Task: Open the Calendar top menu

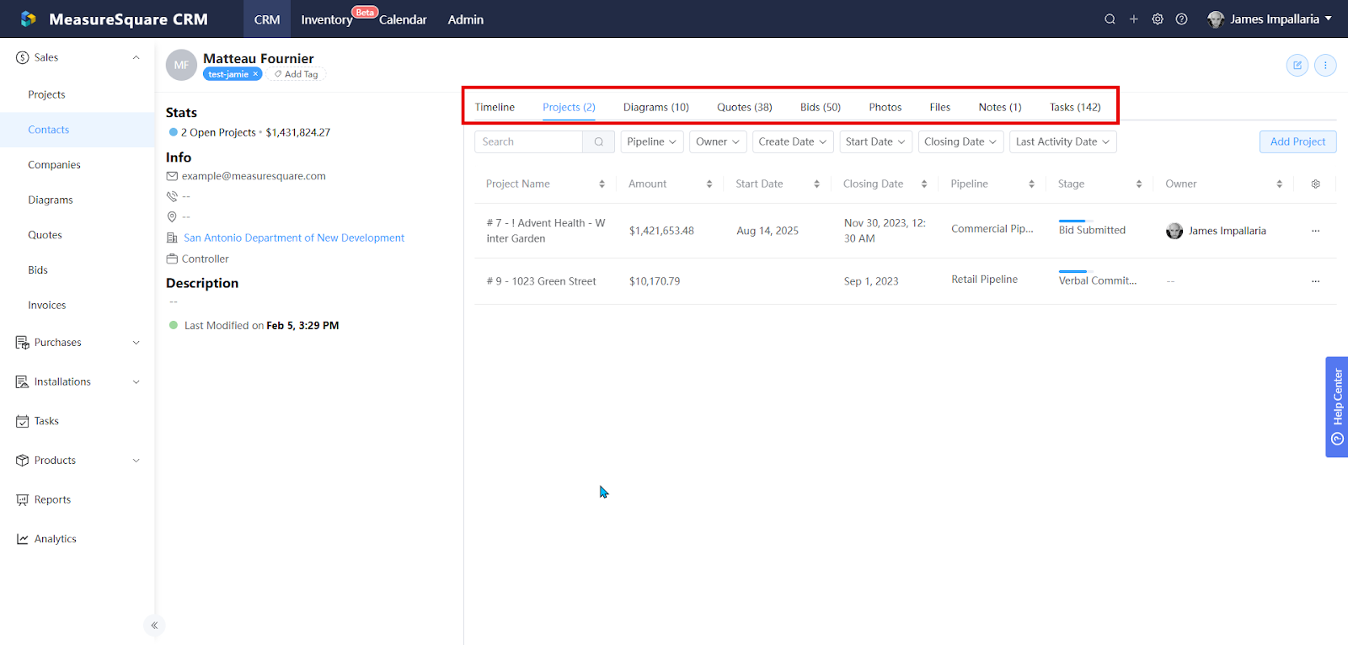Action: (x=403, y=19)
